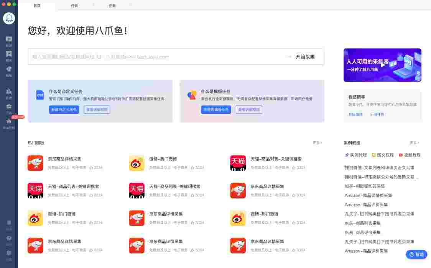Expand 更多 next to 热门模板 section
The width and height of the screenshot is (431, 268).
pos(317,142)
